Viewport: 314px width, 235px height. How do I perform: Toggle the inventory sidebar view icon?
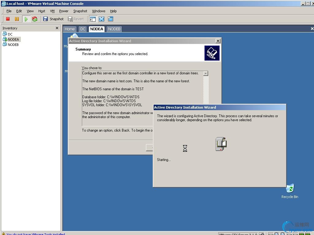tap(93, 19)
